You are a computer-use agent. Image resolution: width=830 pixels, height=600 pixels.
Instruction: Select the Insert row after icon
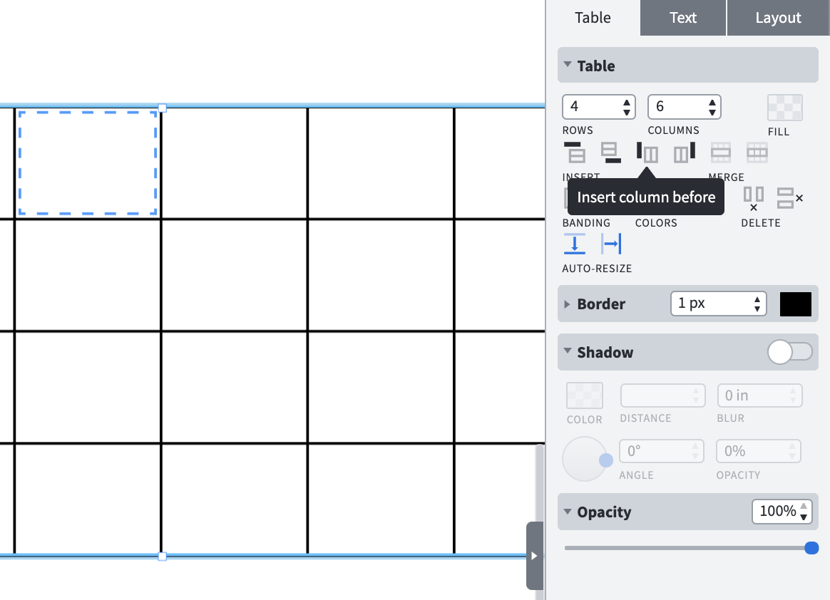611,152
